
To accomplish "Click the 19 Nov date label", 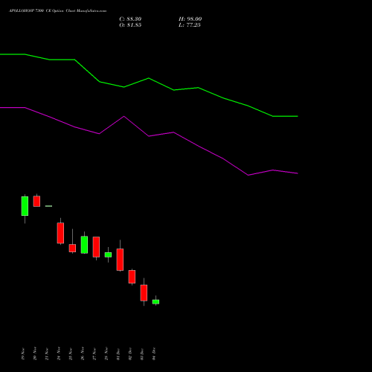I will 23,354.
